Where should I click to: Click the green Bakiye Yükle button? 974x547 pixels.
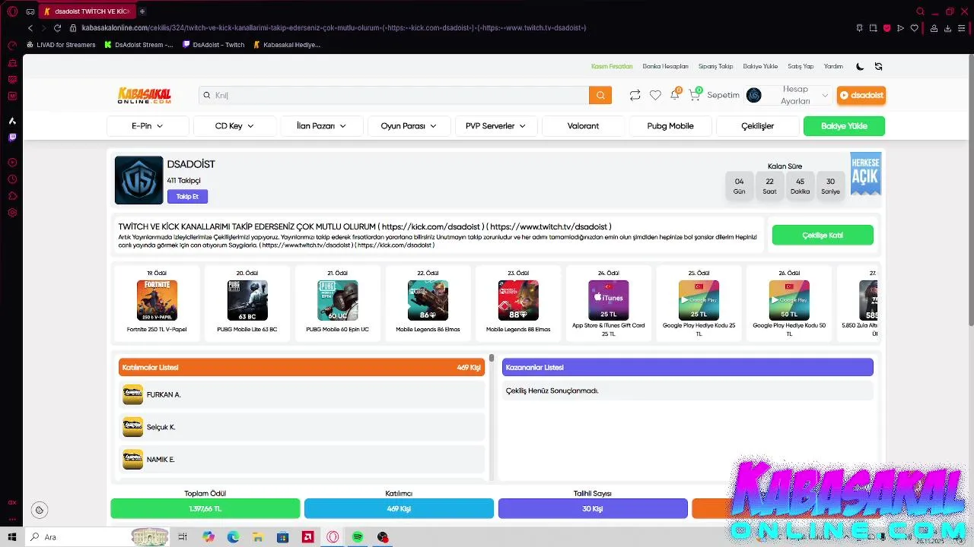[x=844, y=126]
